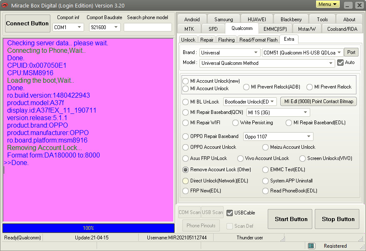This screenshot has width=366, height=251.
Task: Click the Update:21-04-15 status text
Action: (x=92, y=238)
